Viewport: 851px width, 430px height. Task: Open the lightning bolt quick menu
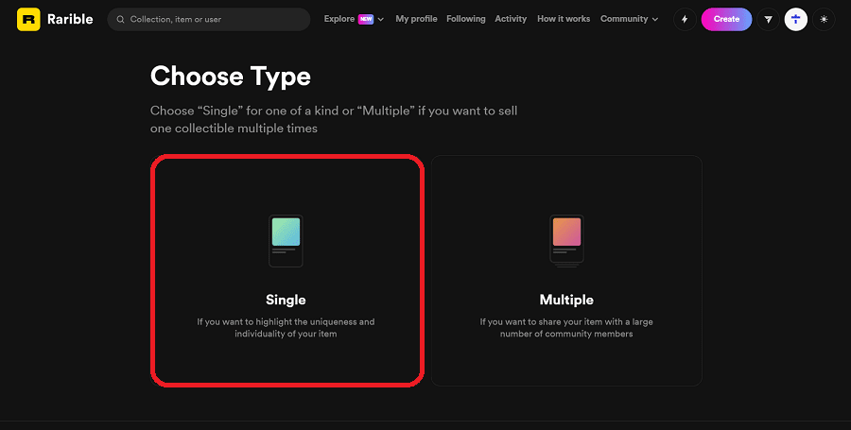(685, 19)
